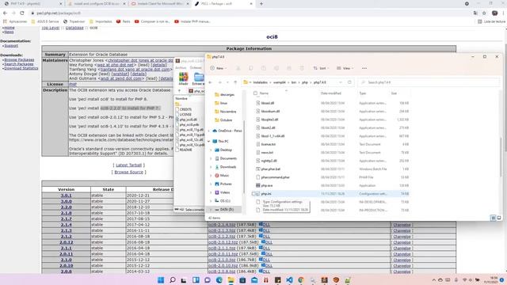The image size is (507, 285).
Task: Toggle the checkbox on the php.ini row
Action: 253,193
